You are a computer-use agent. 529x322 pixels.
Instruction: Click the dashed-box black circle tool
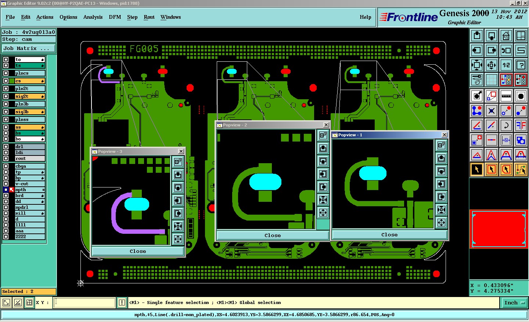[521, 96]
